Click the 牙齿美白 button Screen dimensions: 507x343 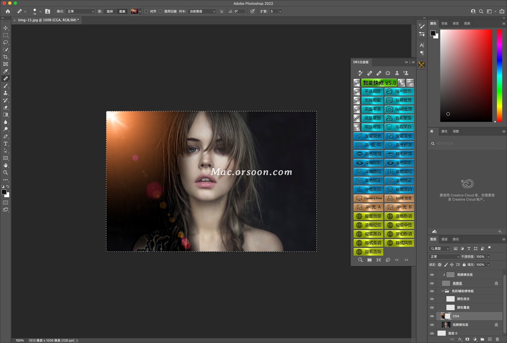coord(399,127)
